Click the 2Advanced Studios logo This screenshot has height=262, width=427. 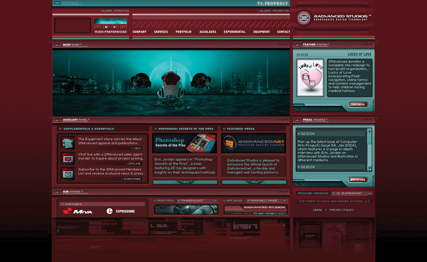point(334,18)
